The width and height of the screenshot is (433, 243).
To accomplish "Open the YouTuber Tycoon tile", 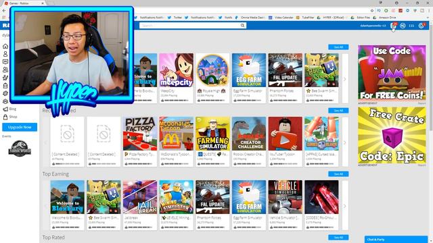I will [x=286, y=142].
